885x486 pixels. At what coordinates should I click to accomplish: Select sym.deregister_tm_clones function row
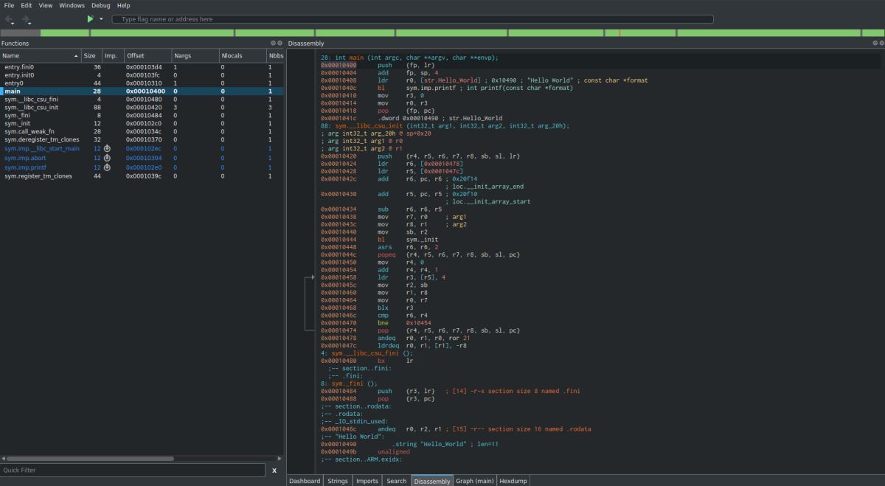[x=142, y=139]
